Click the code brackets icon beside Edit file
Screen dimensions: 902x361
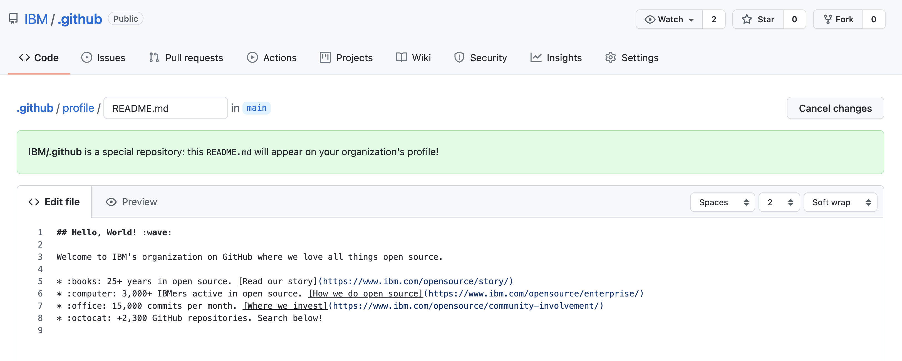34,202
